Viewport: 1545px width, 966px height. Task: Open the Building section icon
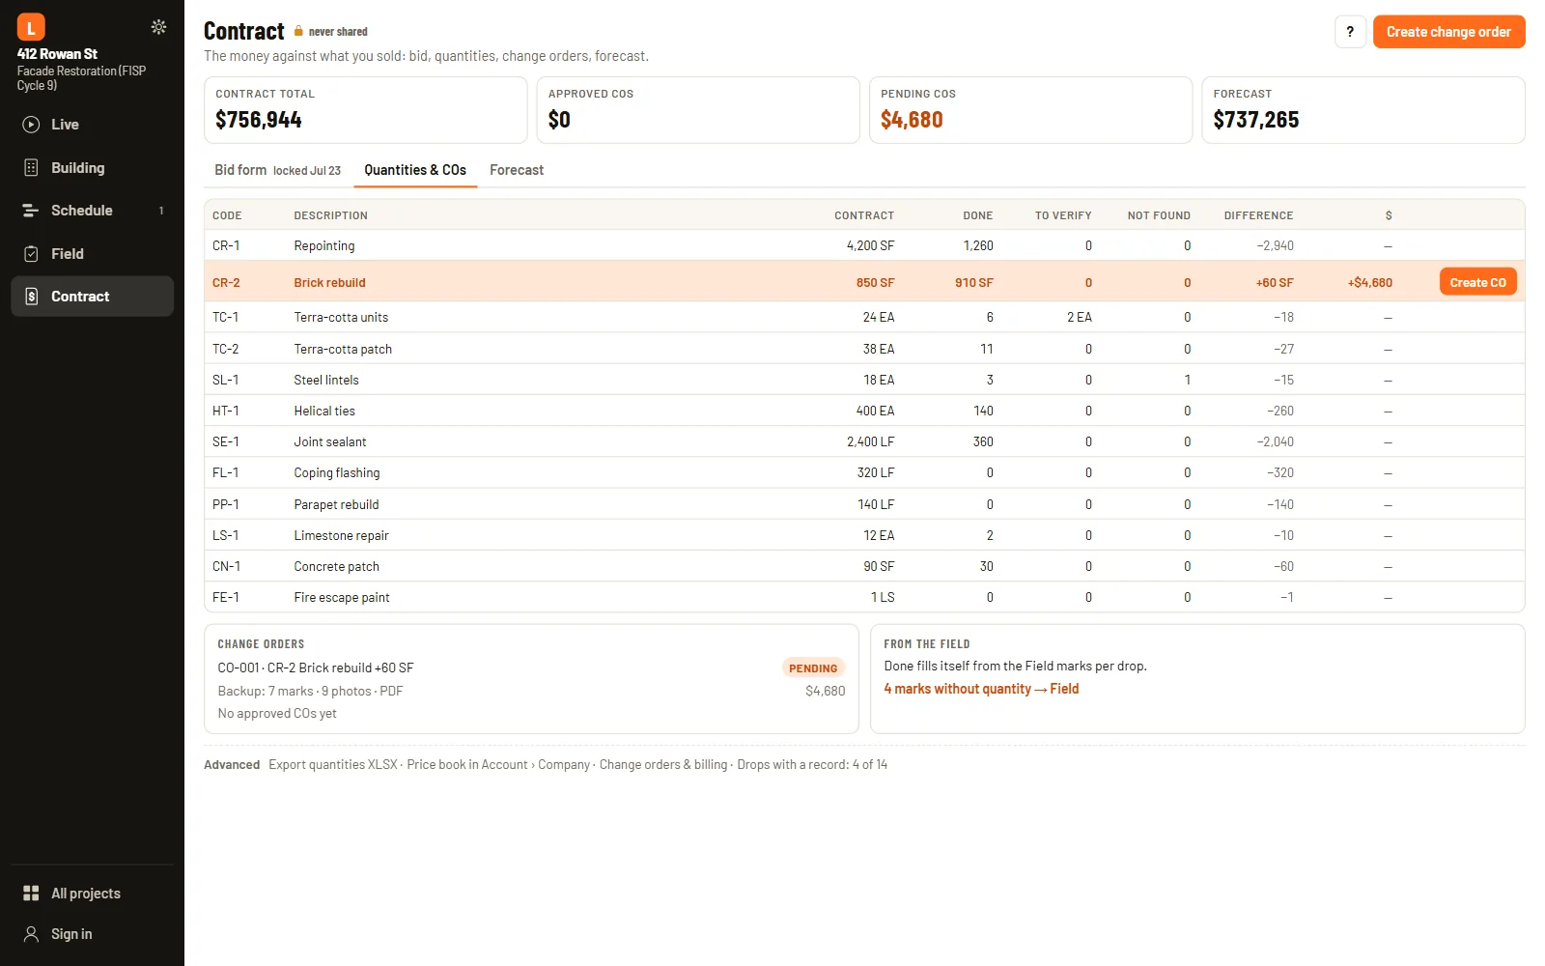tap(31, 168)
